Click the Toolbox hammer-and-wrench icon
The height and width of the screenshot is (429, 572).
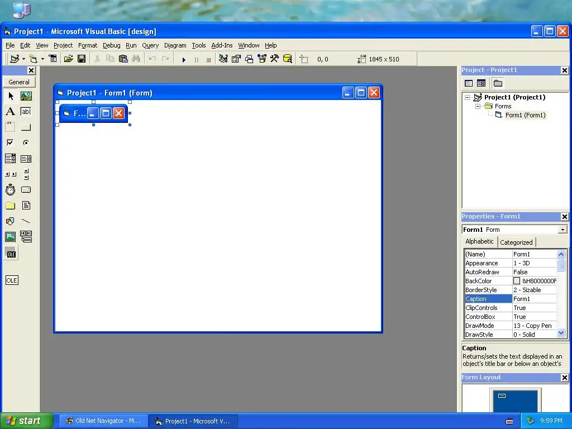click(275, 59)
